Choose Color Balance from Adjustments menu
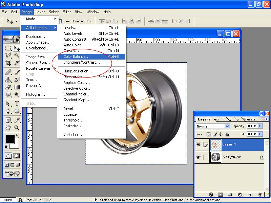This screenshot has height=203, width=271. click(x=77, y=57)
